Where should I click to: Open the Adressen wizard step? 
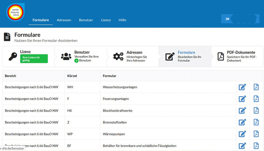pos(133,56)
